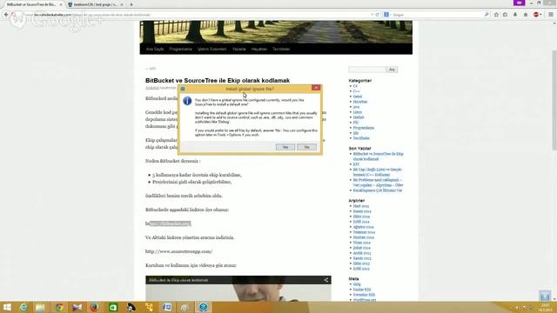Open Visual Studio from the taskbar
Viewport: 557px width, 313px height.
77,307
